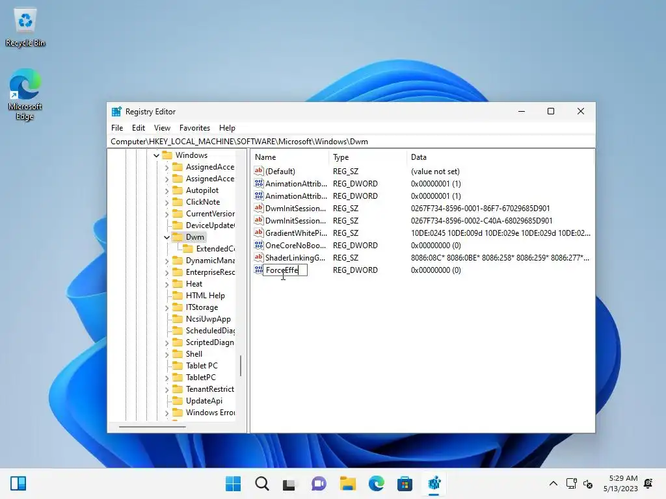Click the registry path address bar
Viewport: 666px width, 499px height.
(x=351, y=141)
